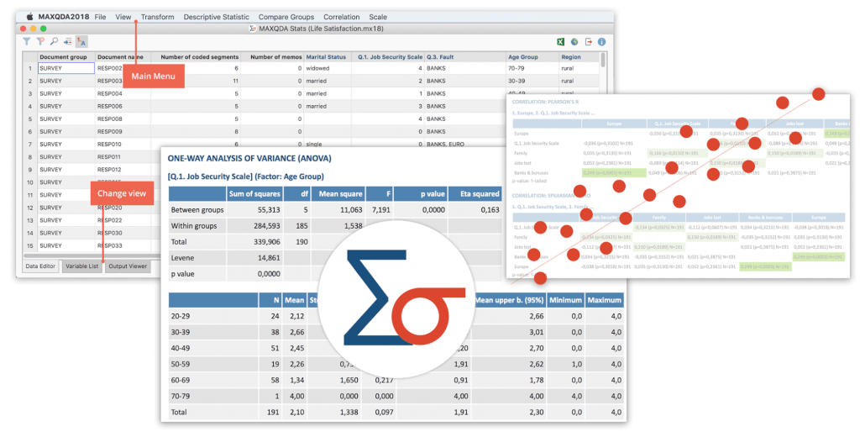Click the vertical scrollbar in data table
Screen dimensions: 860x437
coord(602,61)
